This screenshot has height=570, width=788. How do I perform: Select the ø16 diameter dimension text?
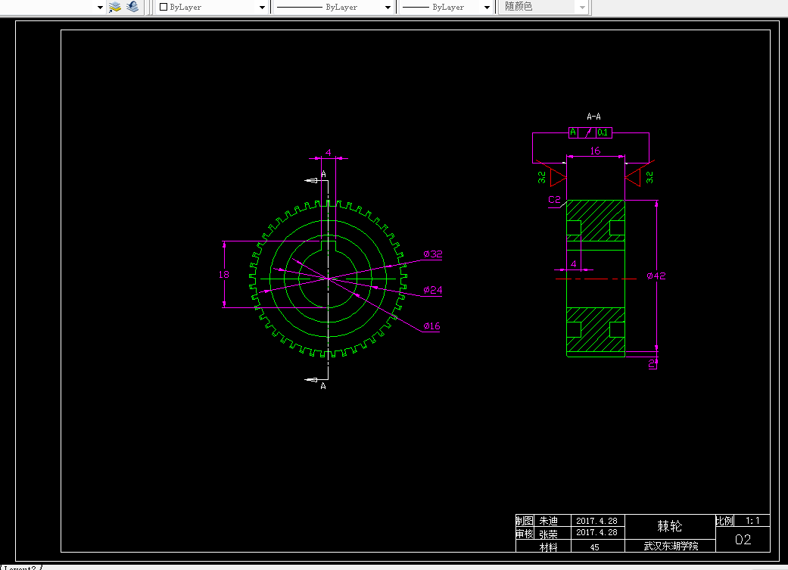tap(431, 325)
